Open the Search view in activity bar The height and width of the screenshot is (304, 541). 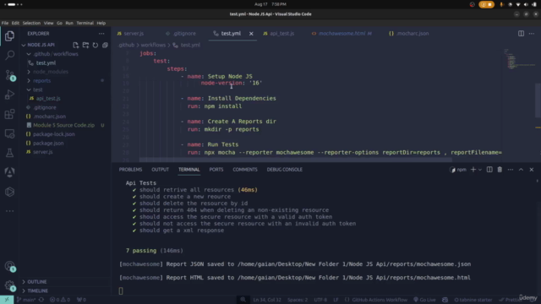(x=9, y=55)
